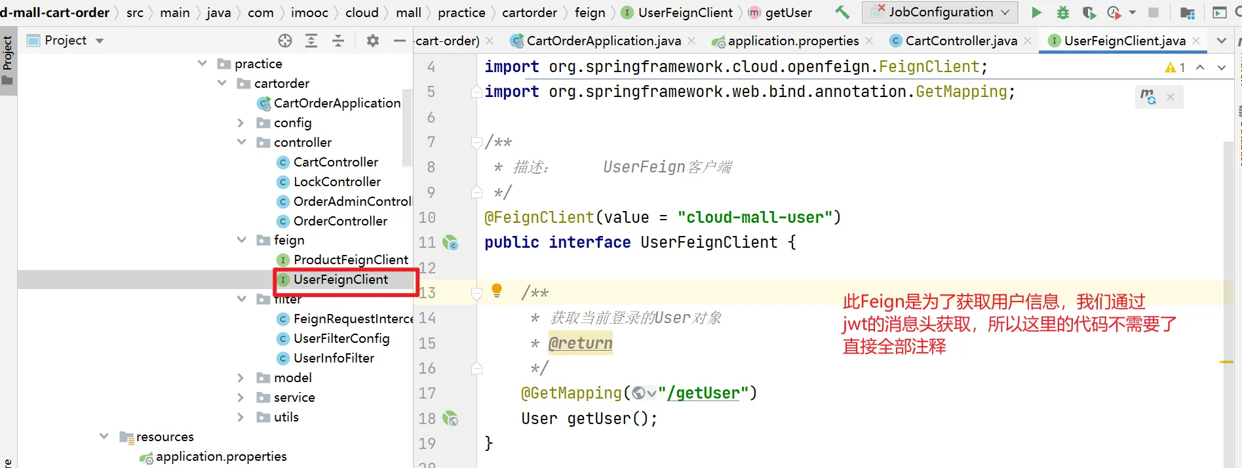Open the Project Structure icon in the toolbar
The image size is (1242, 468).
[x=1187, y=12]
